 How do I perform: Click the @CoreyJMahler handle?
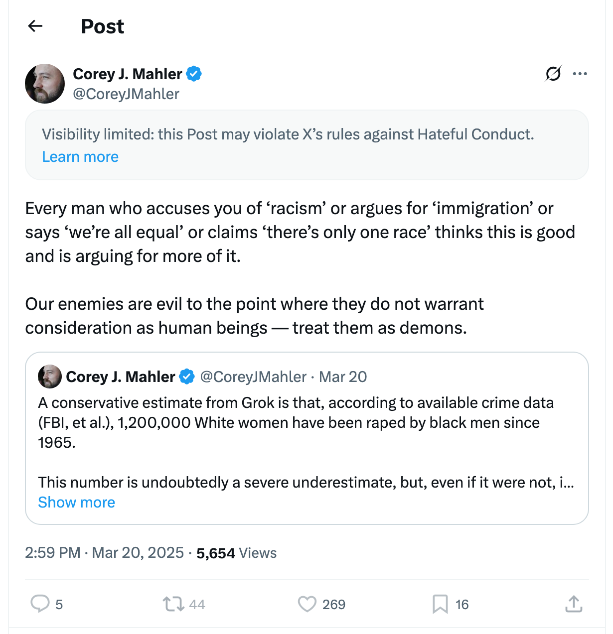(x=126, y=94)
